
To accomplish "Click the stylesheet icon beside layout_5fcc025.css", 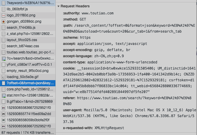I will pos(4,40).
